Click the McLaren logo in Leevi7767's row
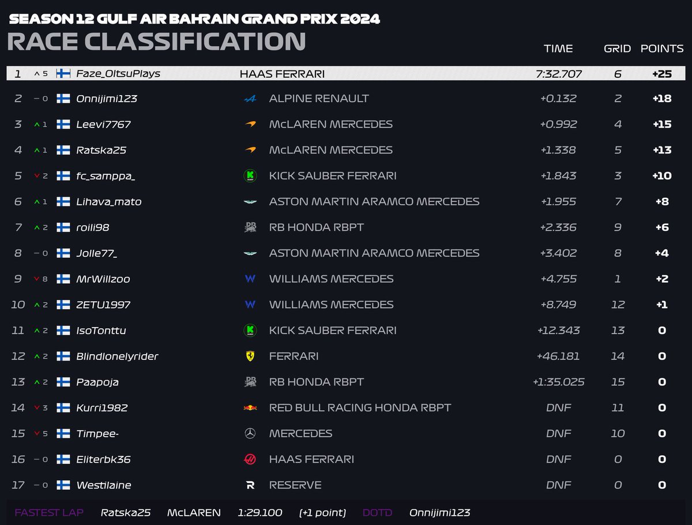The height and width of the screenshot is (525, 692). point(249,124)
